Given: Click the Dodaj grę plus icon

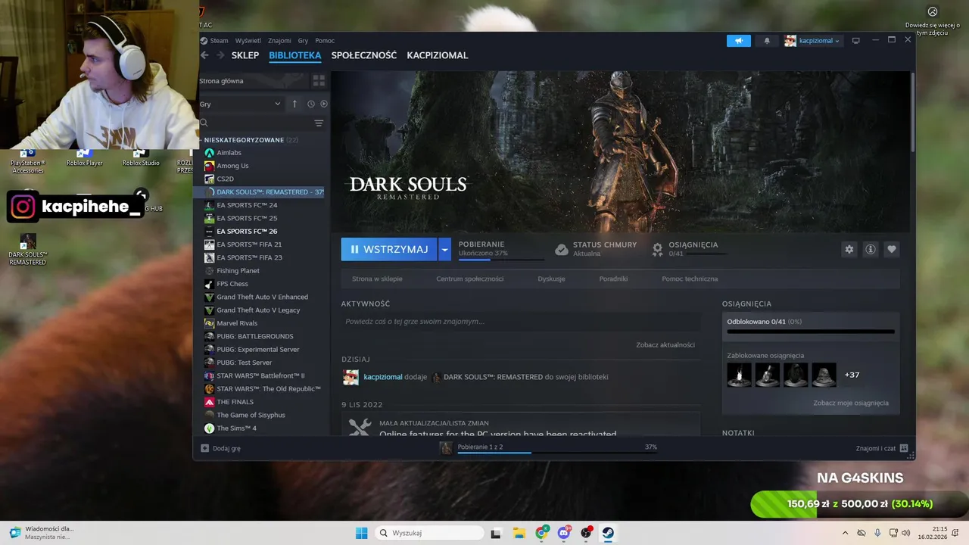Looking at the screenshot, I should click(204, 448).
